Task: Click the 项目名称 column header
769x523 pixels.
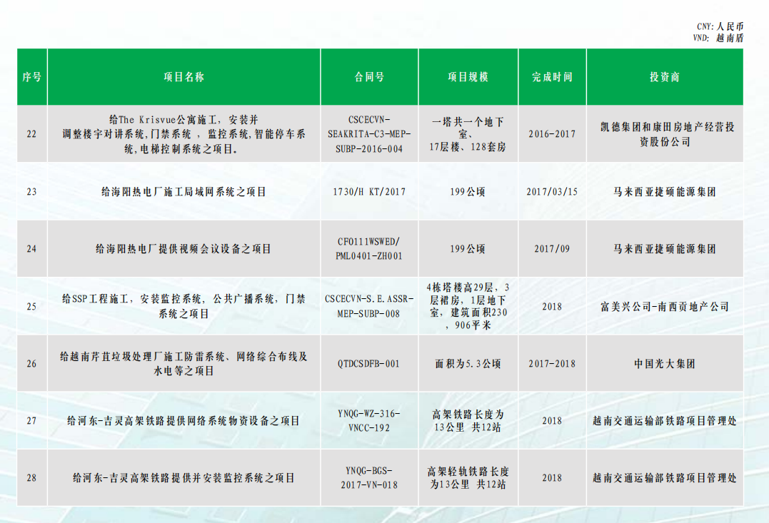Action: point(184,77)
